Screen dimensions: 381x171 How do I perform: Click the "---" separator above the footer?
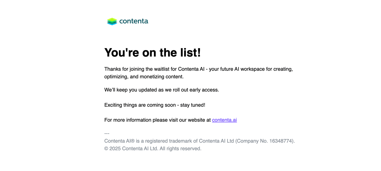[107, 134]
